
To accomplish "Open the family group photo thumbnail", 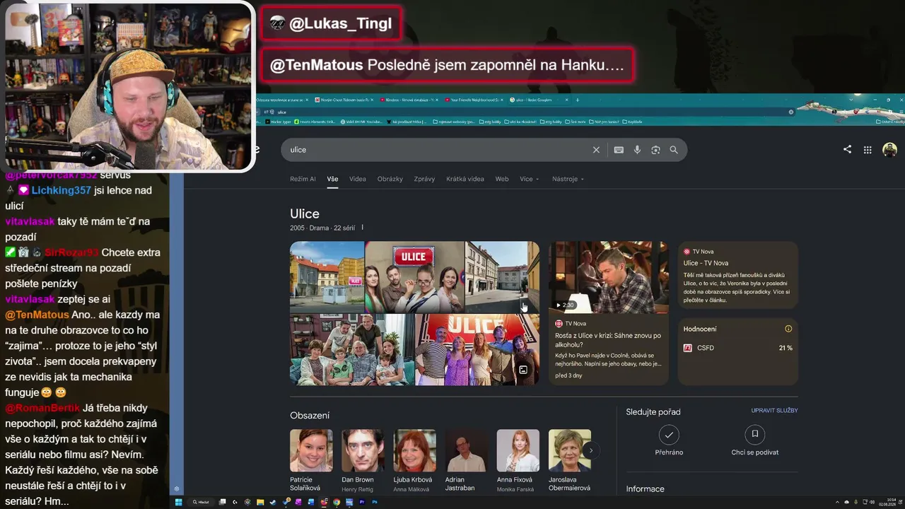I will coord(351,350).
